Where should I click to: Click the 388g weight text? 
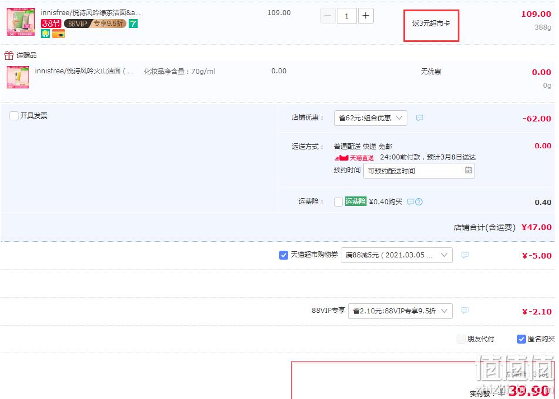coord(543,27)
